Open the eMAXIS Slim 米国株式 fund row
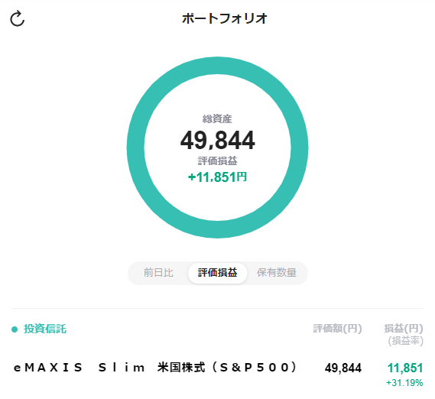The image size is (435, 399). pyautogui.click(x=217, y=373)
